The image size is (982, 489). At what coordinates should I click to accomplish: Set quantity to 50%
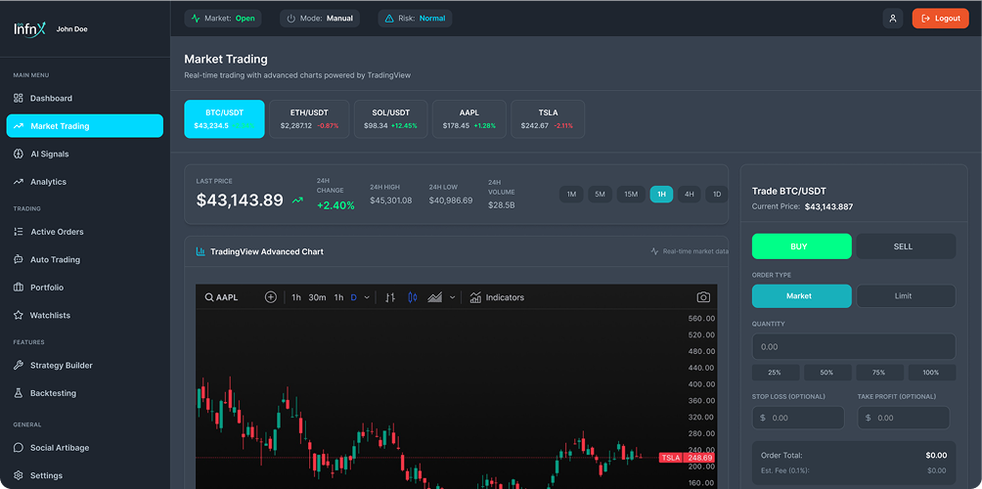(x=827, y=373)
